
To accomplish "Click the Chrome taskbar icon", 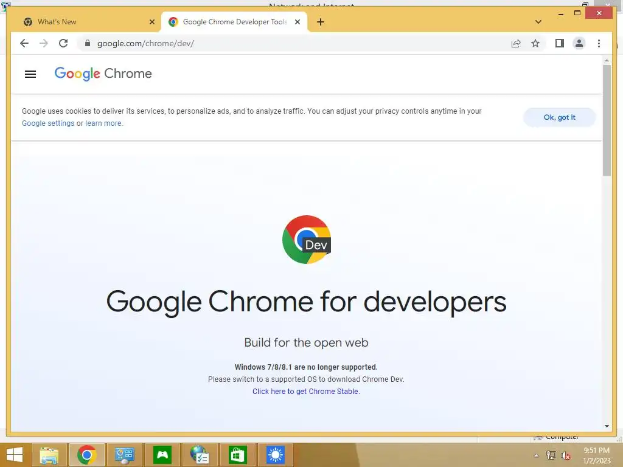I will (x=86, y=455).
